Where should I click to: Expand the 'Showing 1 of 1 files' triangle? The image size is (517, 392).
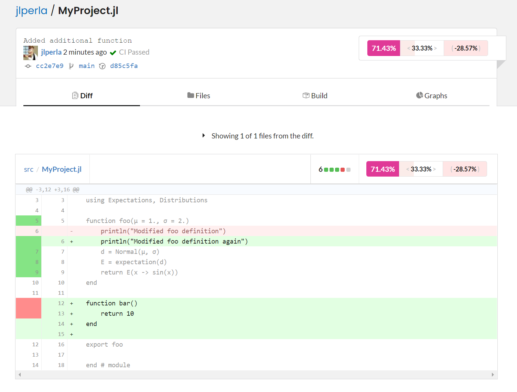204,136
